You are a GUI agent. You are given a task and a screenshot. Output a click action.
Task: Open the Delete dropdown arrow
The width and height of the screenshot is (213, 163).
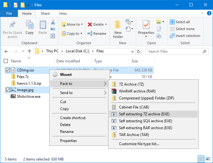click(106, 24)
